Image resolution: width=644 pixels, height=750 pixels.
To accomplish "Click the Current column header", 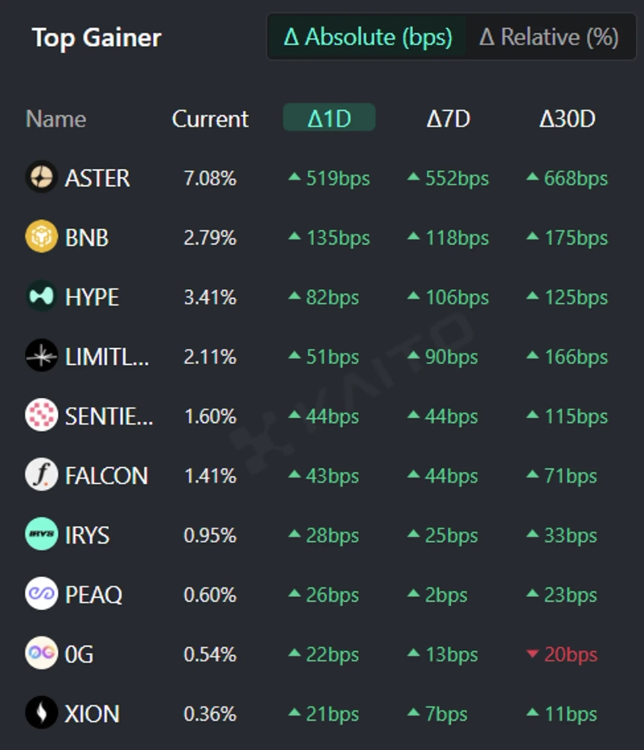I will click(x=210, y=118).
